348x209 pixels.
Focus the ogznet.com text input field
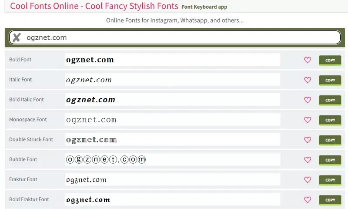(x=175, y=37)
